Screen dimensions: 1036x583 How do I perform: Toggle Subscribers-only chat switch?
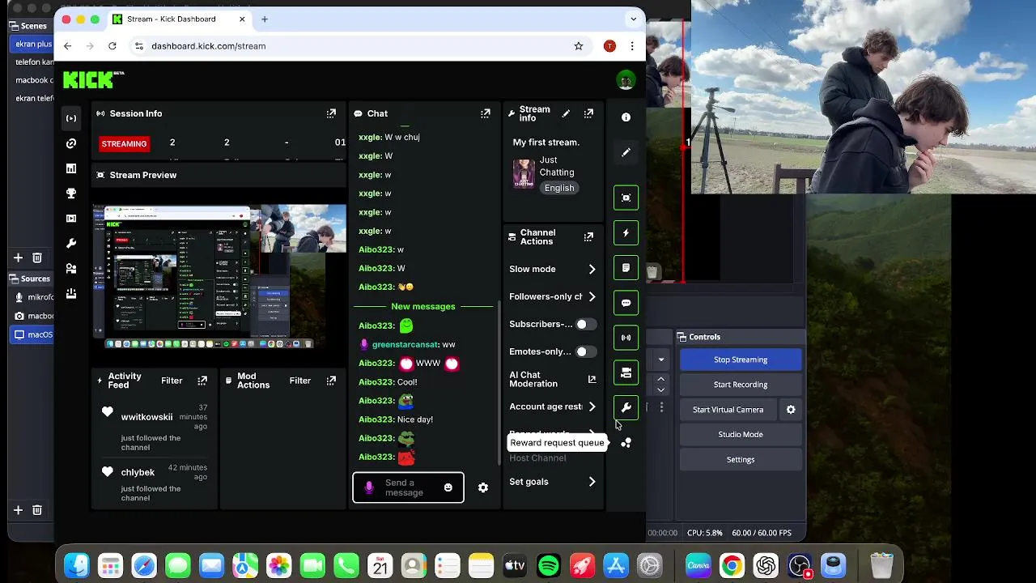coord(586,324)
